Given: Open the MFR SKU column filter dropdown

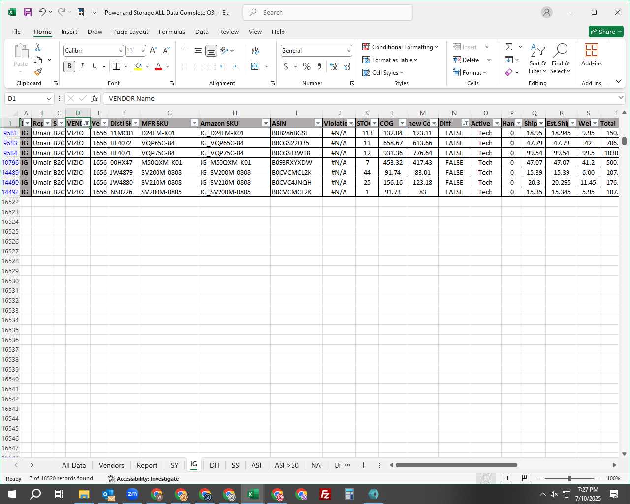Looking at the screenshot, I should (x=194, y=123).
